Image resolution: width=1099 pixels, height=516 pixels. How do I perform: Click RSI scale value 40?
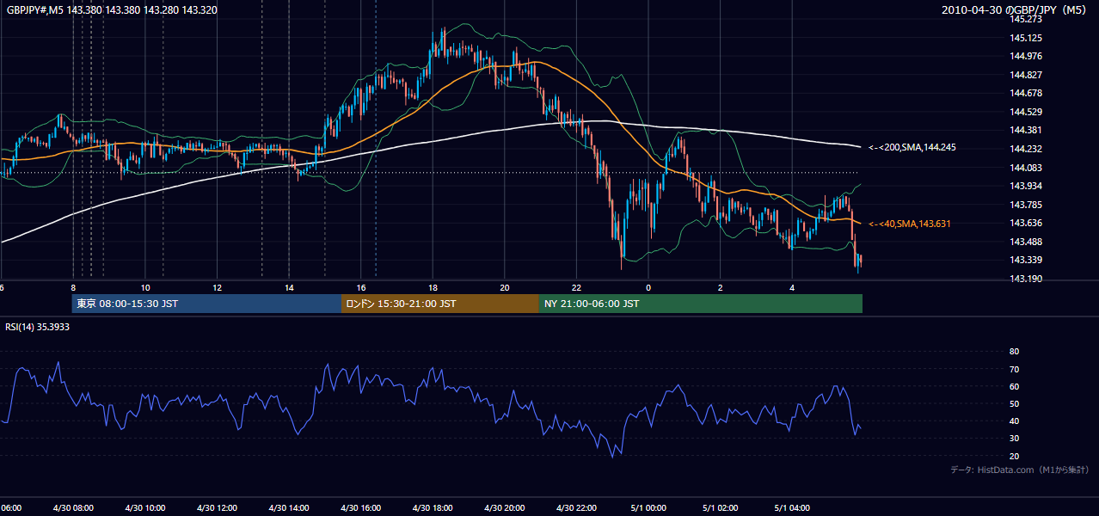tap(1015, 421)
